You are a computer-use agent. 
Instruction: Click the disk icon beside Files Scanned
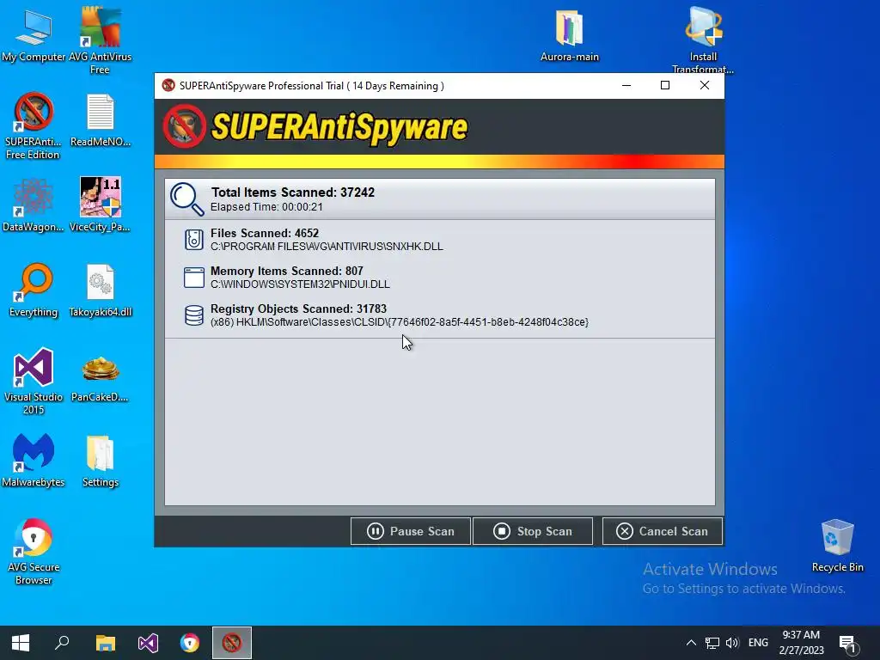(x=194, y=240)
